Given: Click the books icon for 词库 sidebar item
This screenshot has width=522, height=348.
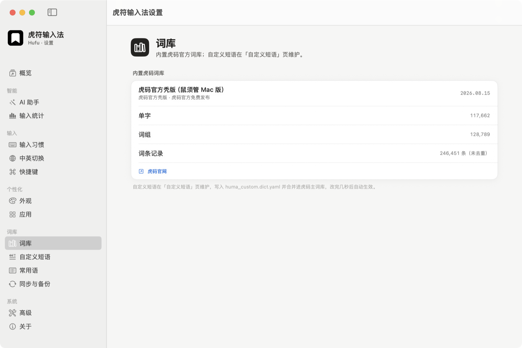Looking at the screenshot, I should click(12, 244).
